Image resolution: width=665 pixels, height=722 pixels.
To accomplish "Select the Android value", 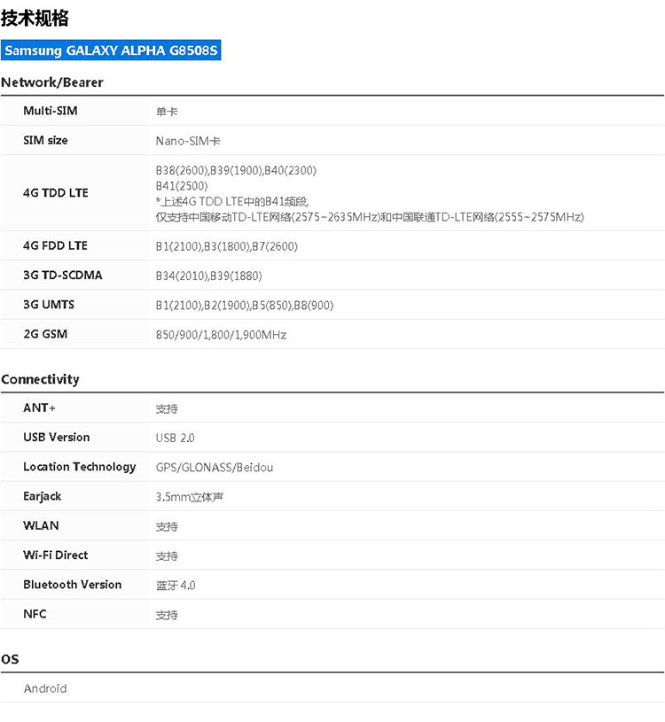I will (x=45, y=688).
